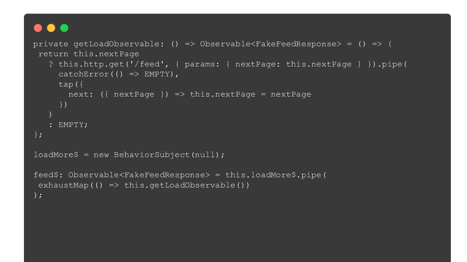Click the 'return' keyword

[53, 54]
